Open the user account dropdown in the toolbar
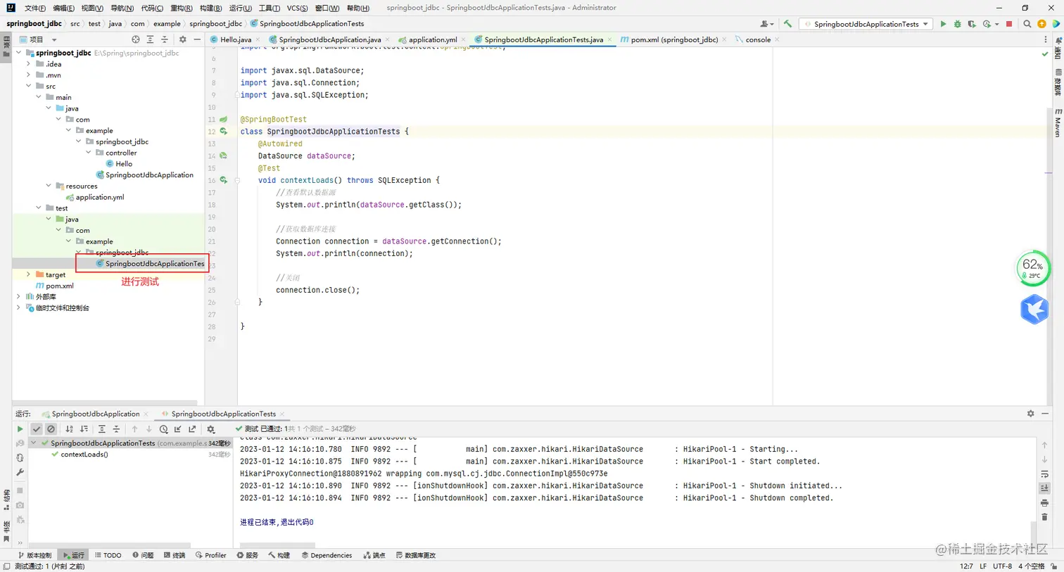The image size is (1064, 572). coord(767,24)
